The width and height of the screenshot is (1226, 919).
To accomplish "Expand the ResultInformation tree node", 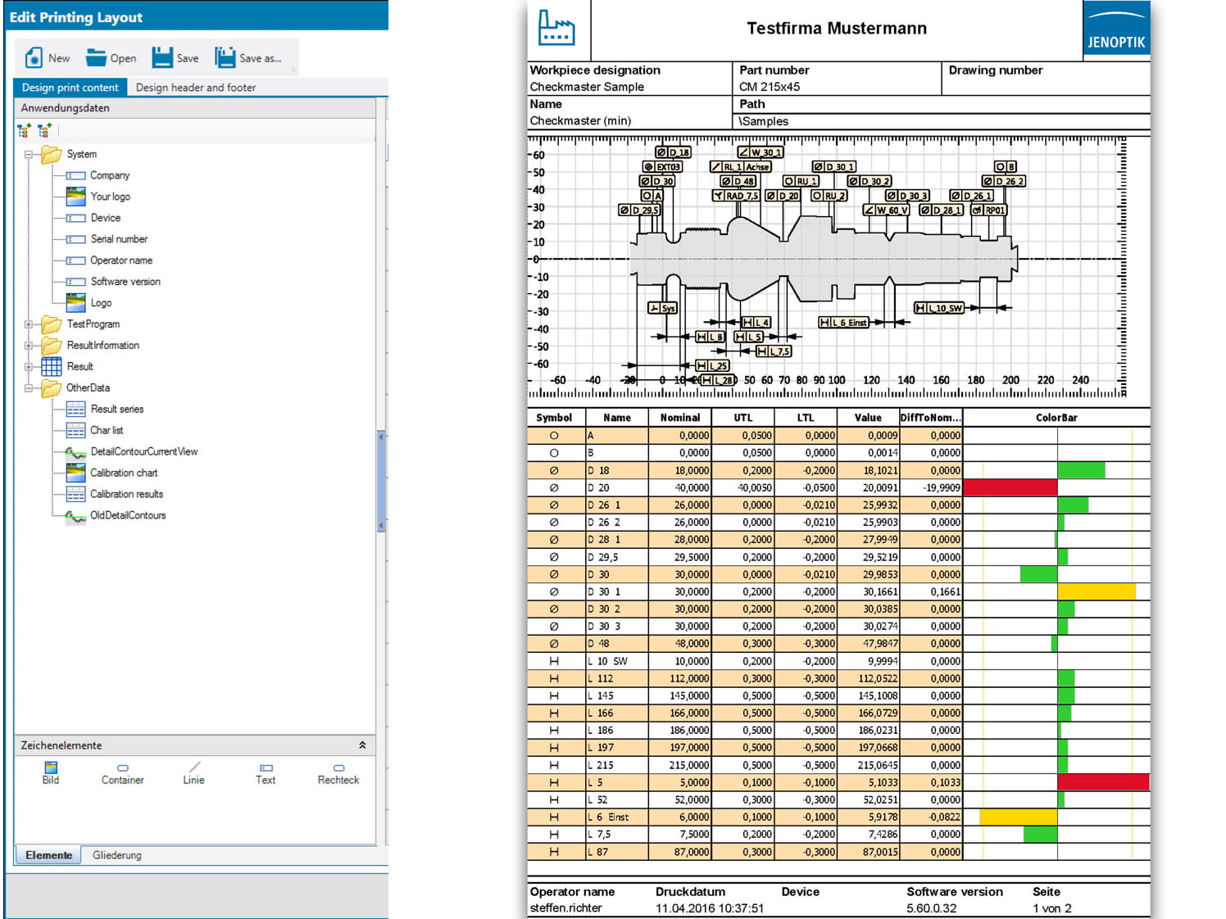I will tap(29, 346).
